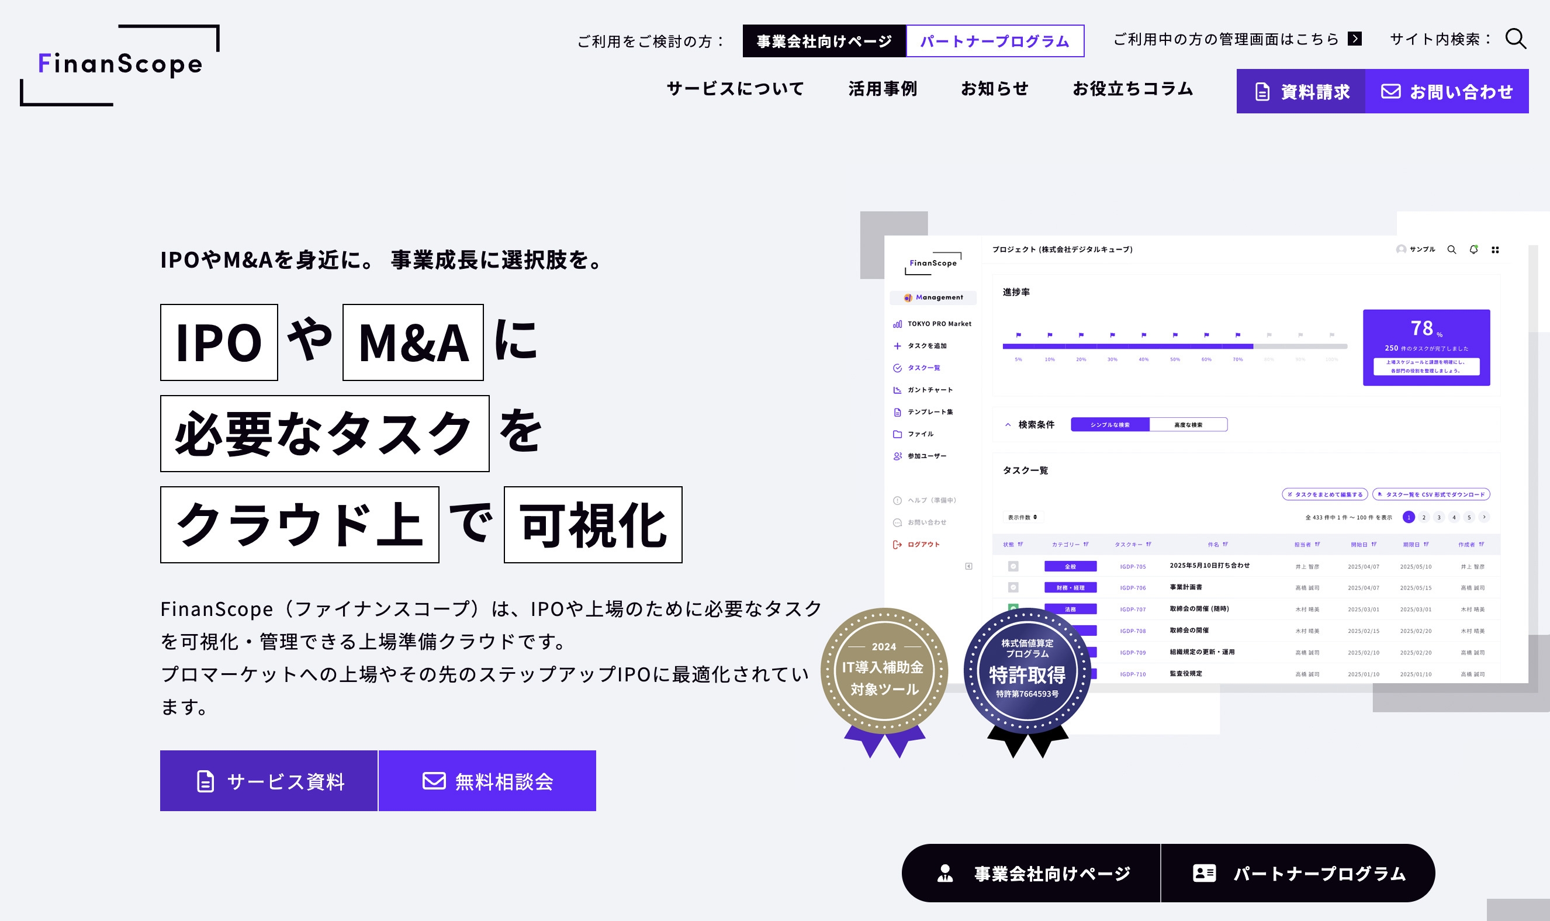1550x921 pixels.
Task: Click the document icon on サービス資料
Action: click(x=205, y=781)
